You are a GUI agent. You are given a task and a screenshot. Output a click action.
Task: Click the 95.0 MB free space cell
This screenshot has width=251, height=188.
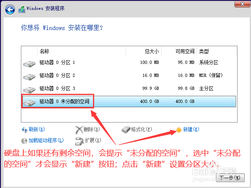186,62
